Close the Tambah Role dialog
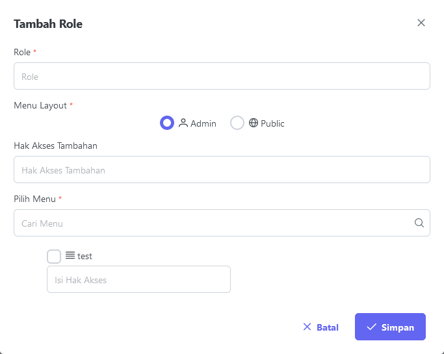This screenshot has width=444, height=354. [421, 23]
